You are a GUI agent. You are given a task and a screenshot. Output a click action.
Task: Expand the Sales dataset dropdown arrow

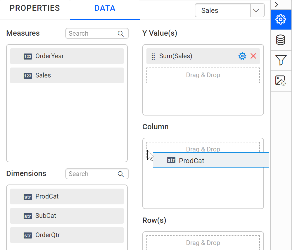pyautogui.click(x=256, y=11)
